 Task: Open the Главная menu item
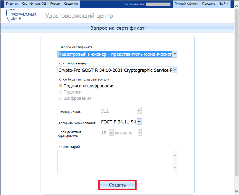coord(12,4)
